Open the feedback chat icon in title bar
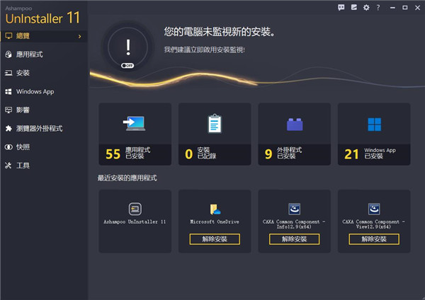This screenshot has width=425, height=300. 341,7
